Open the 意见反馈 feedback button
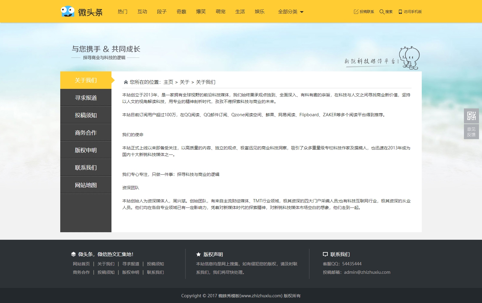482x303 pixels. [471, 132]
